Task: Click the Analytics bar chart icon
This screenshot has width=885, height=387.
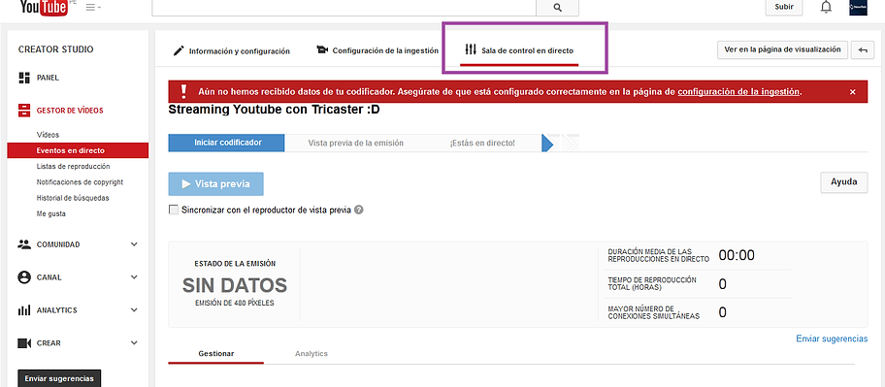Action: tap(23, 309)
